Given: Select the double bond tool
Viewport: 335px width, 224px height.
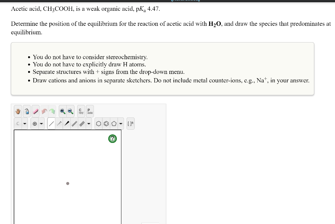Looking at the screenshot, I should tap(74, 123).
